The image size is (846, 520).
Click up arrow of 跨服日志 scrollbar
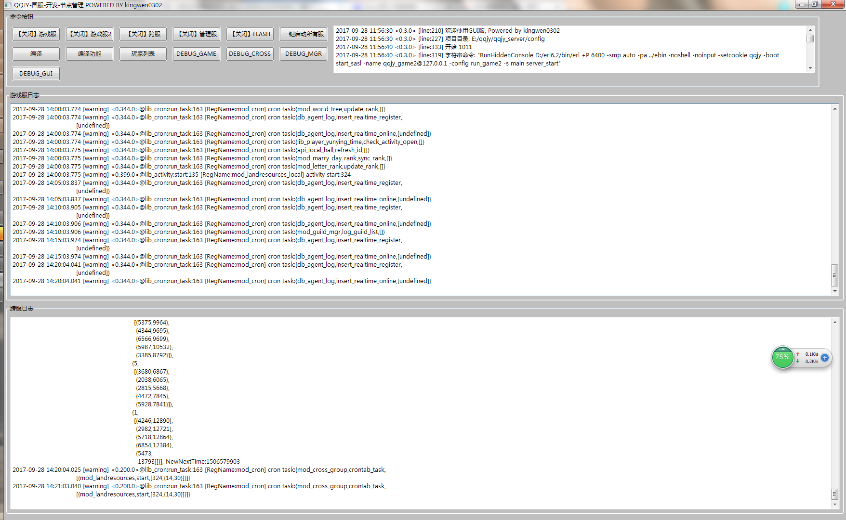[x=835, y=322]
